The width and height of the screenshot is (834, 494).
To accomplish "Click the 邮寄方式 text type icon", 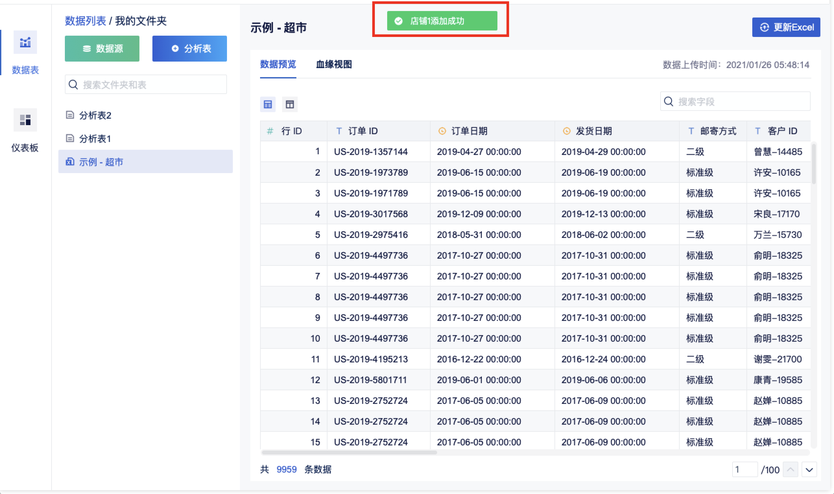I will 691,131.
